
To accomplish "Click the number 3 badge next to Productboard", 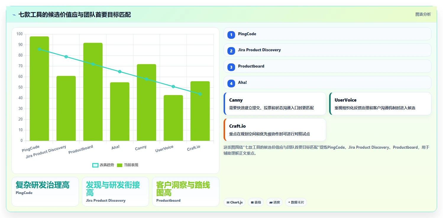I will 231,67.
